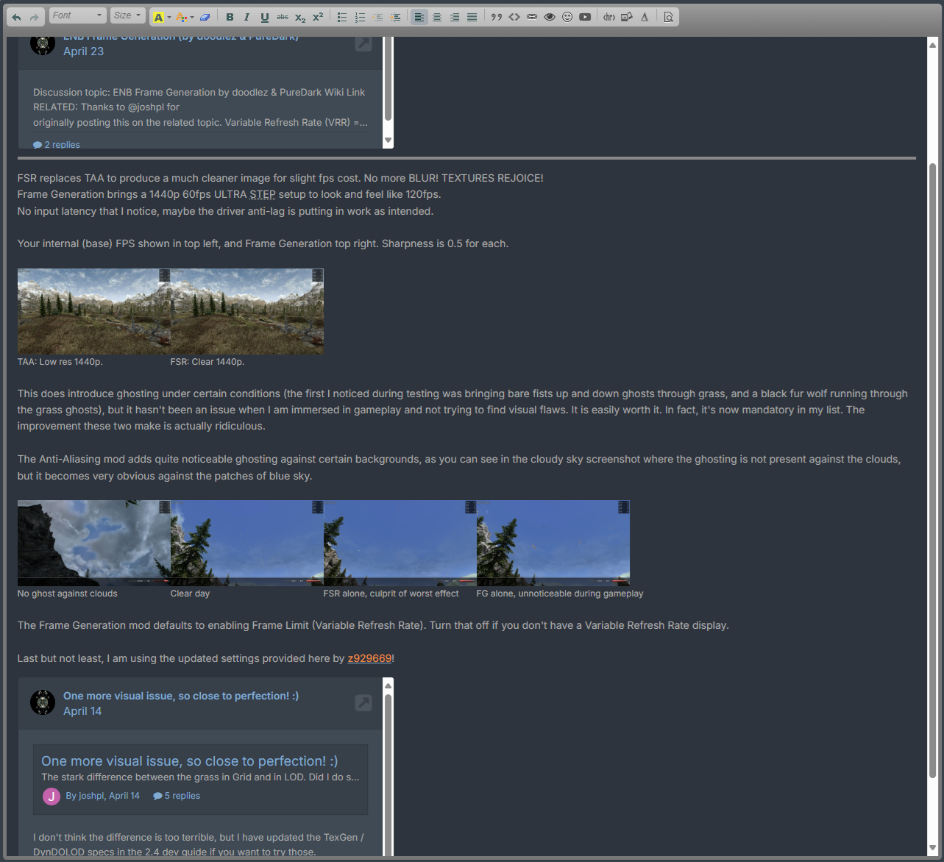The width and height of the screenshot is (944, 862).
Task: Toggle italic formatting
Action: tap(246, 17)
